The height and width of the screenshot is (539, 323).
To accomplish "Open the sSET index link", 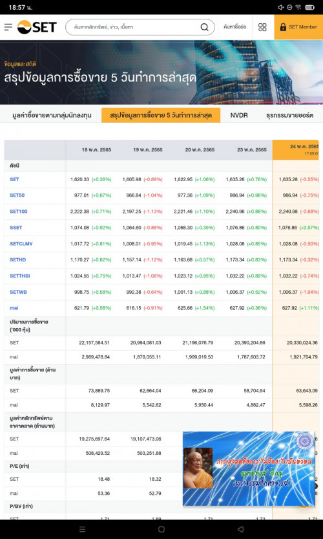I will tap(16, 228).
